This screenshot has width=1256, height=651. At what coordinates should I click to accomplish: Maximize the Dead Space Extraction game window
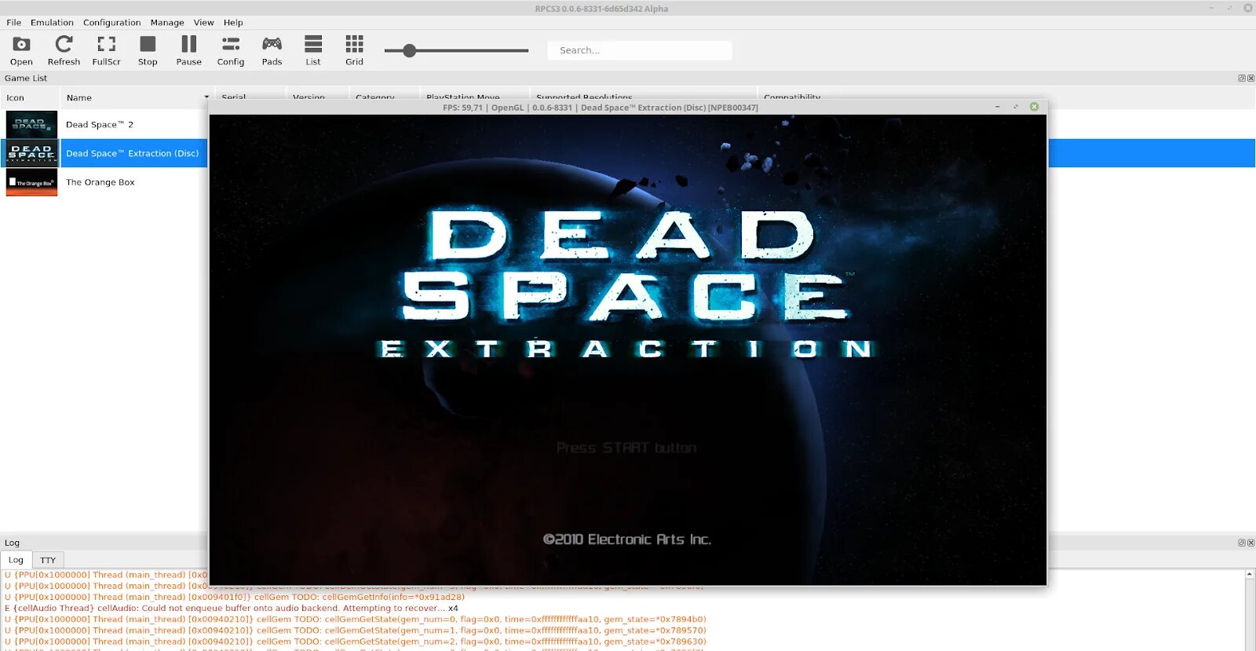pyautogui.click(x=1016, y=107)
